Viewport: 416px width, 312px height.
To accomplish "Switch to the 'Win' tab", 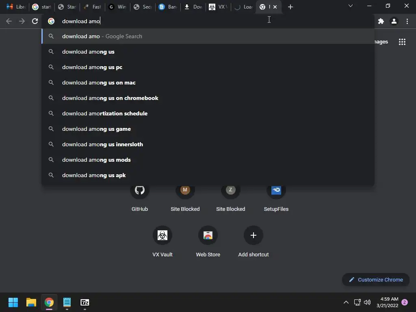I will click(x=117, y=7).
